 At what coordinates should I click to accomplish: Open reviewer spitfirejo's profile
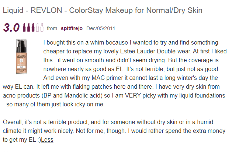[72, 28]
